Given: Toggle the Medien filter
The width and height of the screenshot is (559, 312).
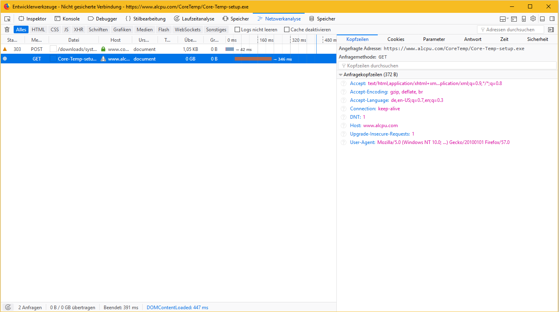Looking at the screenshot, I should click(x=145, y=30).
